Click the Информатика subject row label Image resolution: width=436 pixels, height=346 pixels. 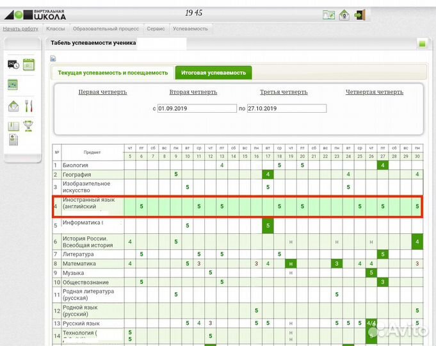[83, 223]
